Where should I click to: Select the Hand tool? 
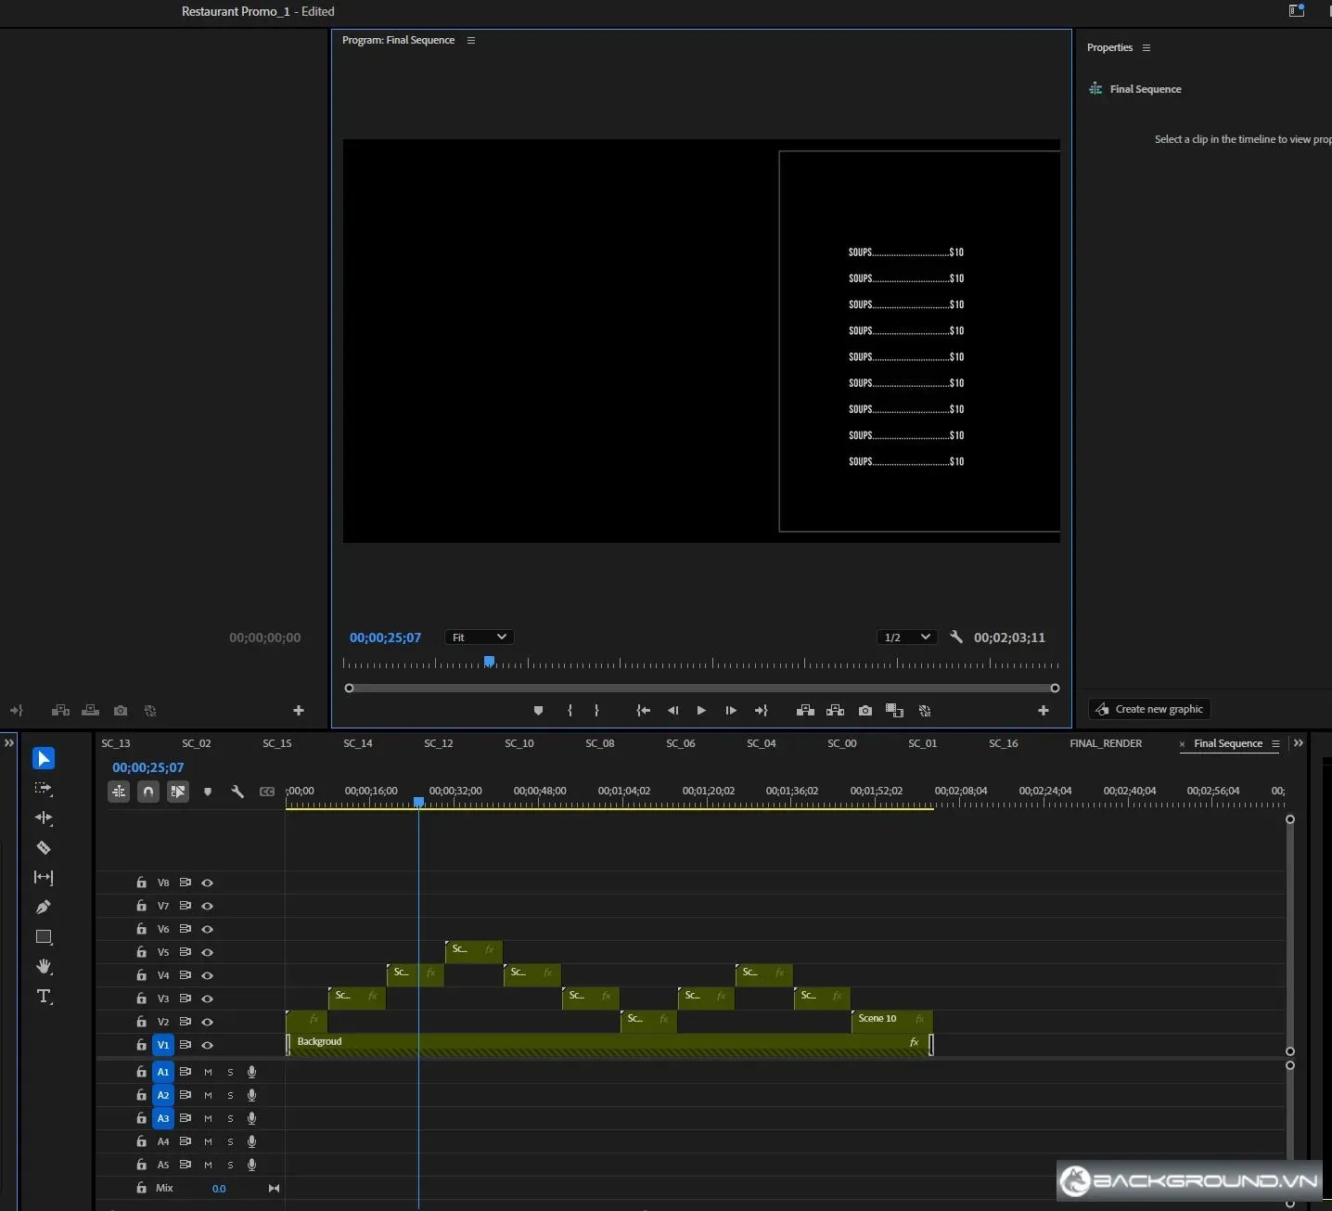[44, 966]
